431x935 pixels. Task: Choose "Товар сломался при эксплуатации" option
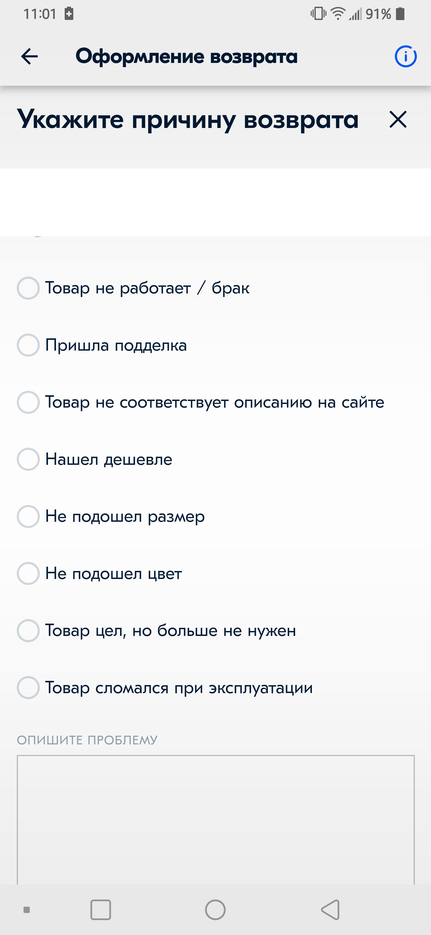point(28,687)
